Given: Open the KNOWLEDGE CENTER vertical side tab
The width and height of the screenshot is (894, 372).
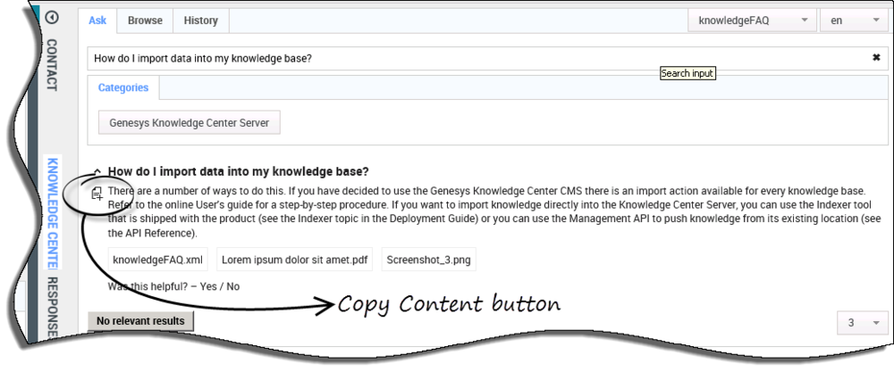Looking at the screenshot, I should click(52, 212).
